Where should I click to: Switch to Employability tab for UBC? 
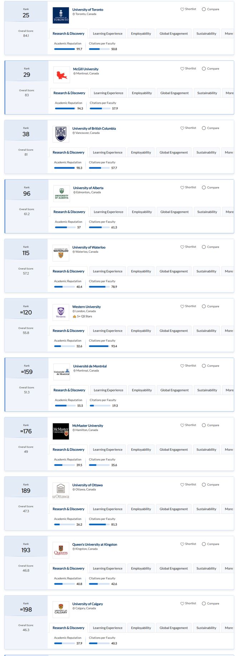[x=141, y=153]
